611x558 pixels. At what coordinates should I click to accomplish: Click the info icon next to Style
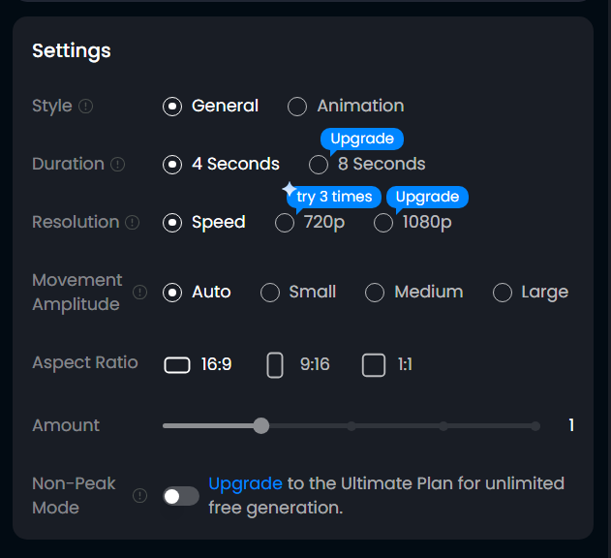pos(86,107)
